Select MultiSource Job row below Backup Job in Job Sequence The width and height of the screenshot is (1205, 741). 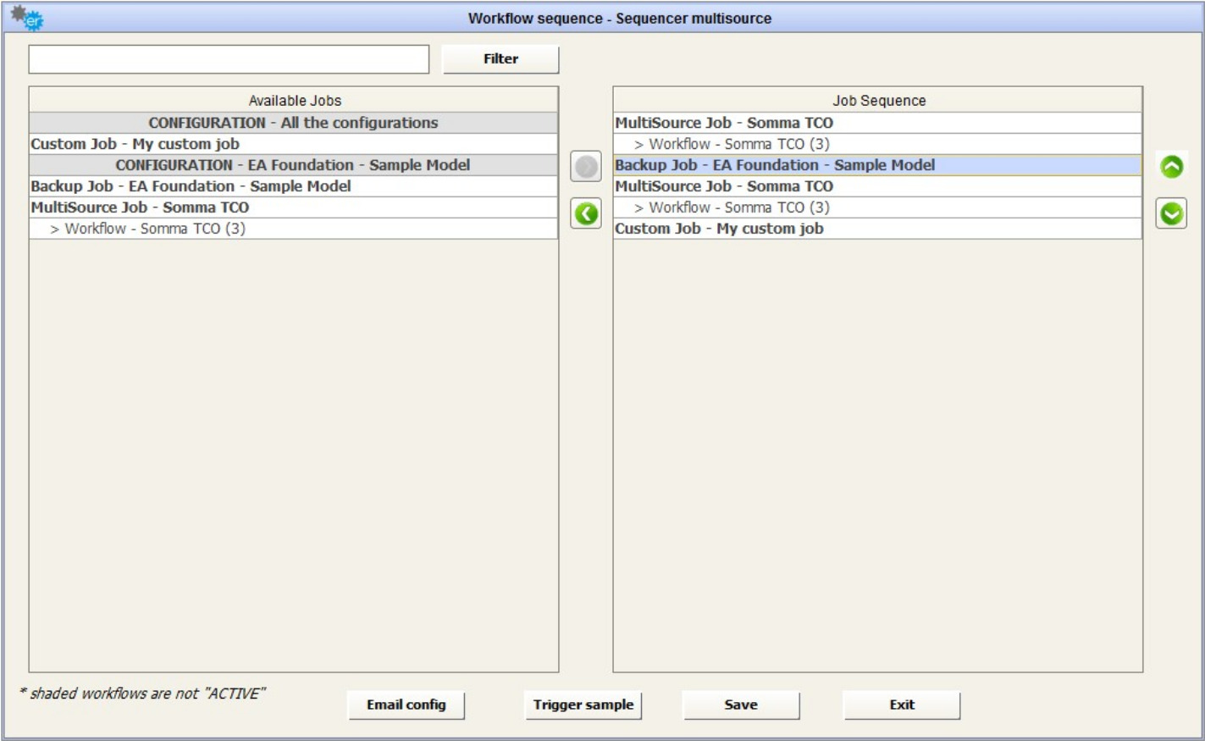[877, 186]
